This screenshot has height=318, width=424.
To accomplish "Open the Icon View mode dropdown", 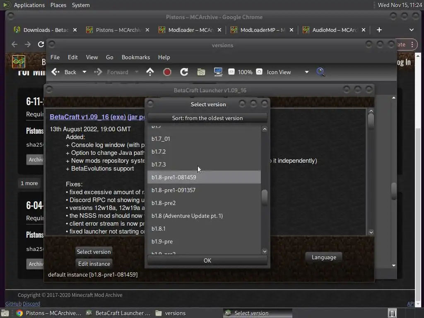I will point(288,72).
